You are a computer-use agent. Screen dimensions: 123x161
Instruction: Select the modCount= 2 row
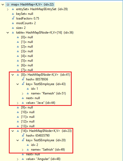click(26, 23)
